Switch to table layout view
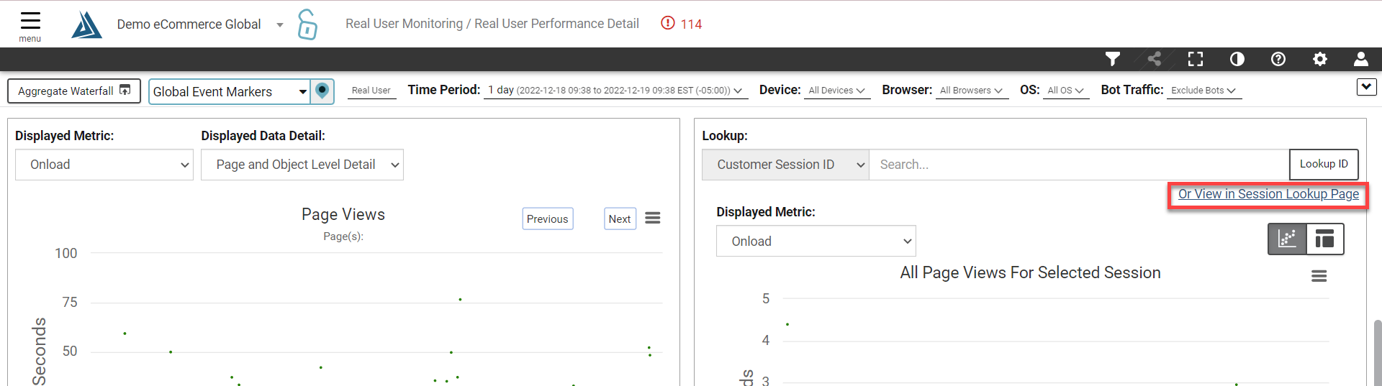 (1325, 239)
